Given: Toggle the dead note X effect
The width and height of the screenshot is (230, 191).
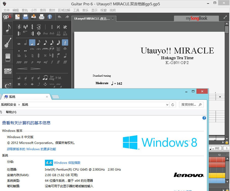Looking at the screenshot, I should pyautogui.click(x=19, y=84).
